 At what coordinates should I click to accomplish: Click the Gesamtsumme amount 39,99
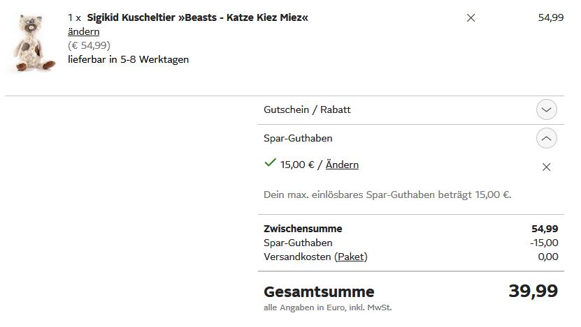tap(533, 291)
